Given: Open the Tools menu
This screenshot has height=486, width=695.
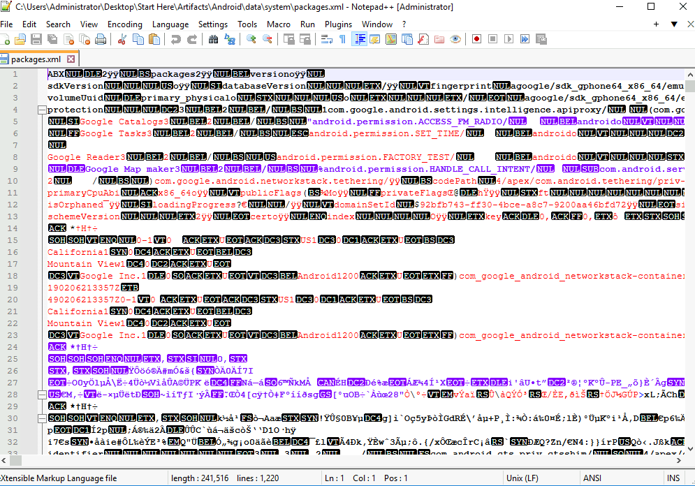Looking at the screenshot, I should coord(247,24).
